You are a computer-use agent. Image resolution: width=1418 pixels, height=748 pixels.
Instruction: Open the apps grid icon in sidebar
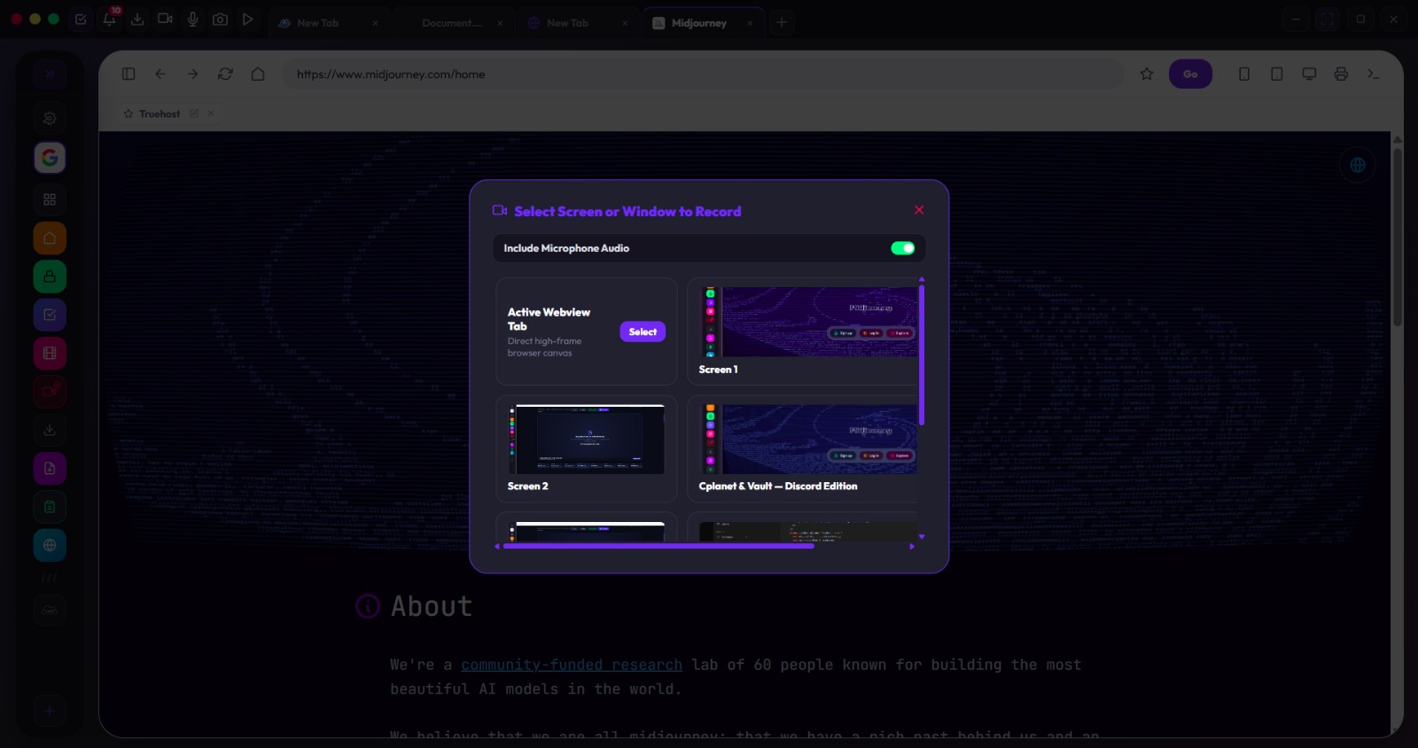point(50,199)
